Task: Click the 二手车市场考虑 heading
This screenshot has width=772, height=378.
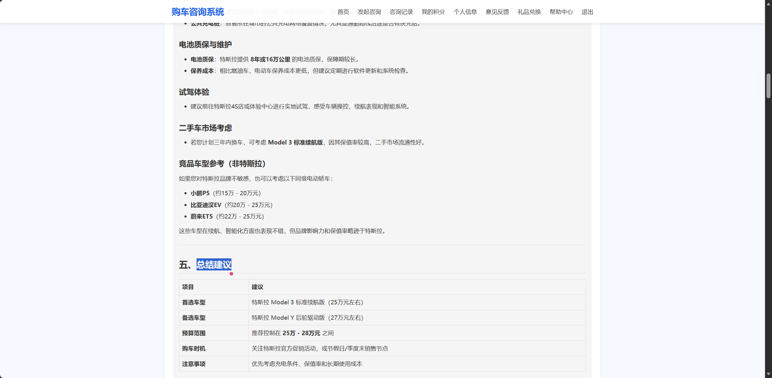Action: tap(205, 128)
